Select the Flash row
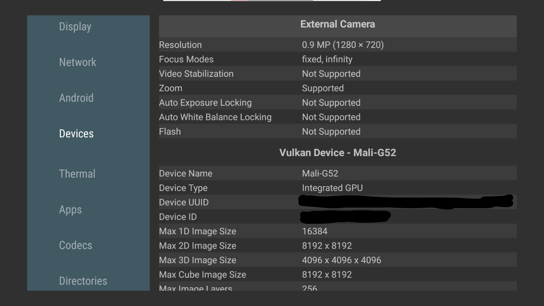 tap(338, 131)
